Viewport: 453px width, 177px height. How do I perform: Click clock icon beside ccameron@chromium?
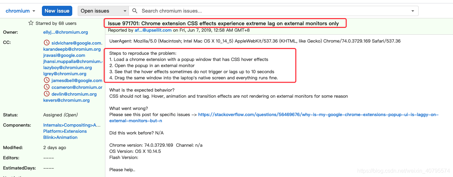(x=47, y=87)
